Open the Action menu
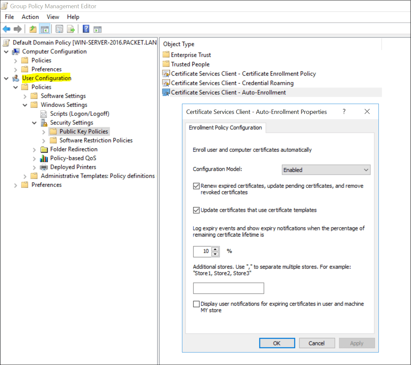This screenshot has height=365, width=411. [30, 17]
